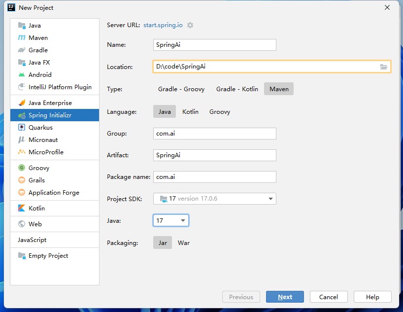Close the New Project dialog
The width and height of the screenshot is (403, 312).
(387, 7)
